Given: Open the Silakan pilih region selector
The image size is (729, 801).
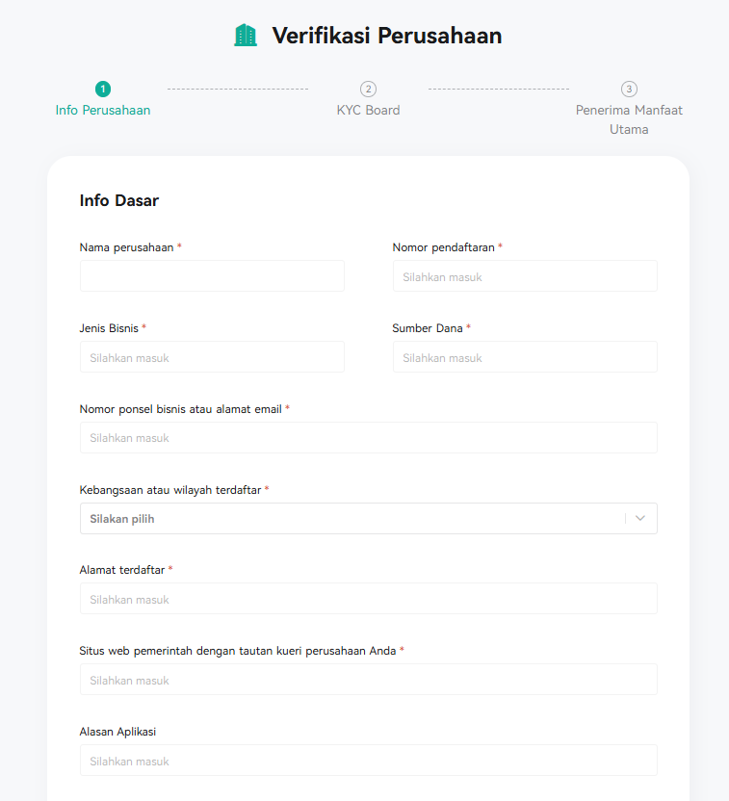Looking at the screenshot, I should (368, 519).
